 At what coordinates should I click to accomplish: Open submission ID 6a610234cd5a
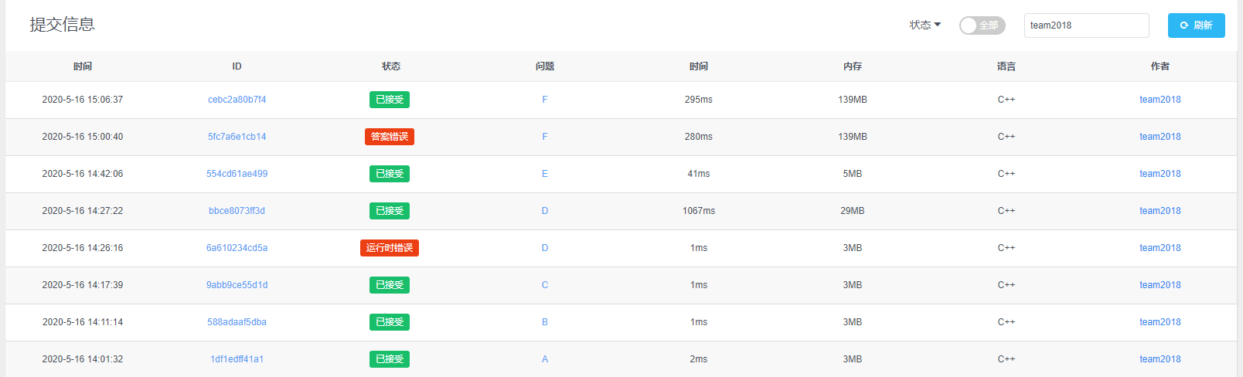[x=237, y=248]
